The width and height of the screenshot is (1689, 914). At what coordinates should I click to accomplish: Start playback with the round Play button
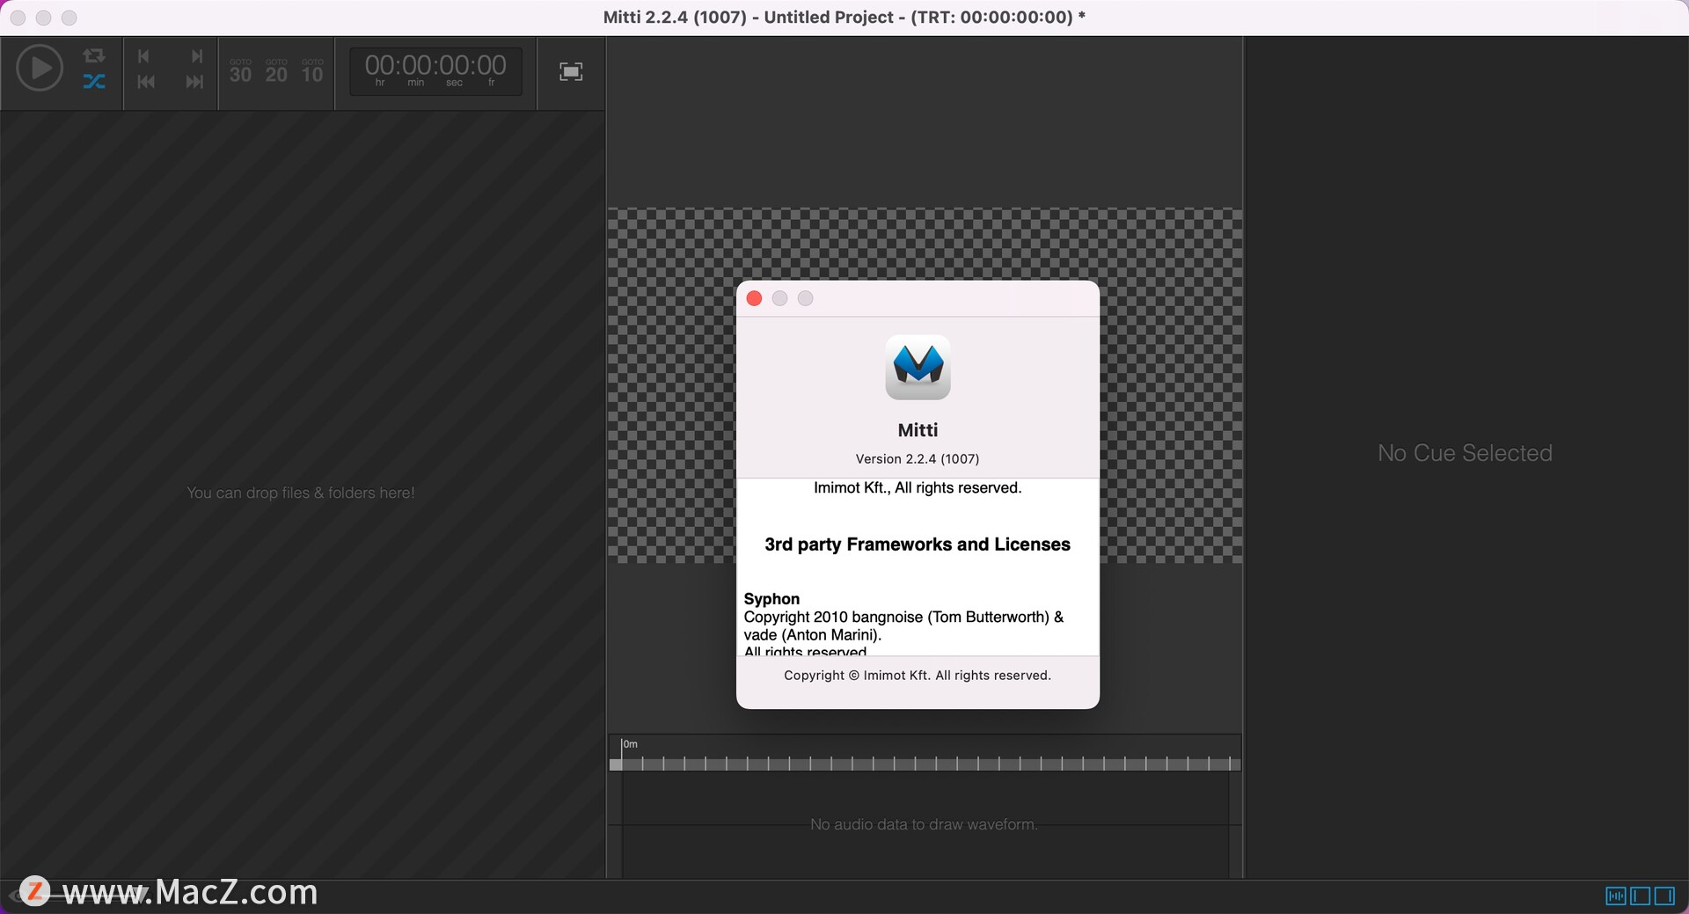tap(40, 68)
